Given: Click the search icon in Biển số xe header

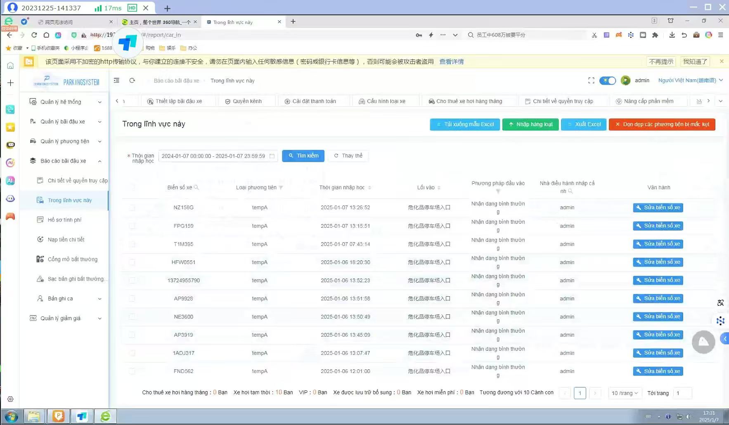Looking at the screenshot, I should [x=196, y=187].
